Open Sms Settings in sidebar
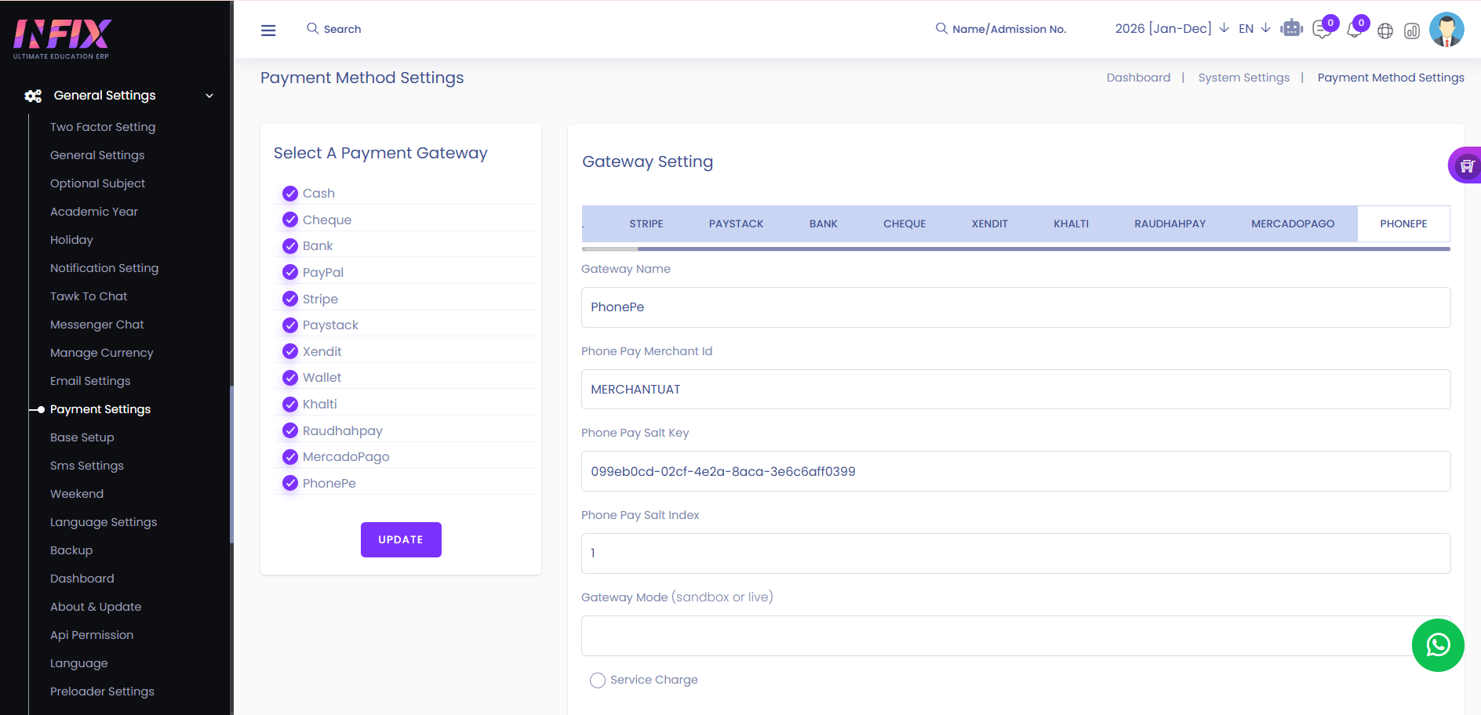The height and width of the screenshot is (715, 1481). coord(87,466)
